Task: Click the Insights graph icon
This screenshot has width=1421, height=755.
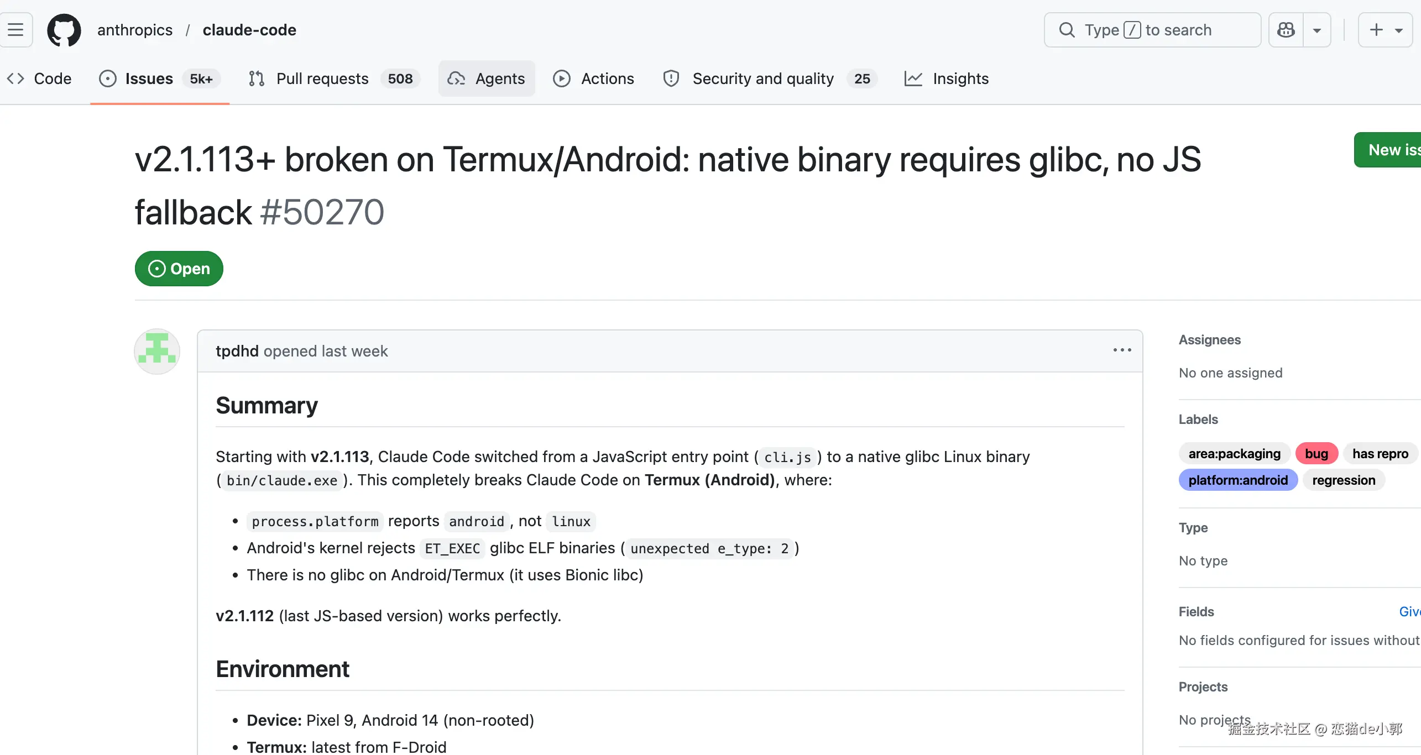Action: [913, 78]
